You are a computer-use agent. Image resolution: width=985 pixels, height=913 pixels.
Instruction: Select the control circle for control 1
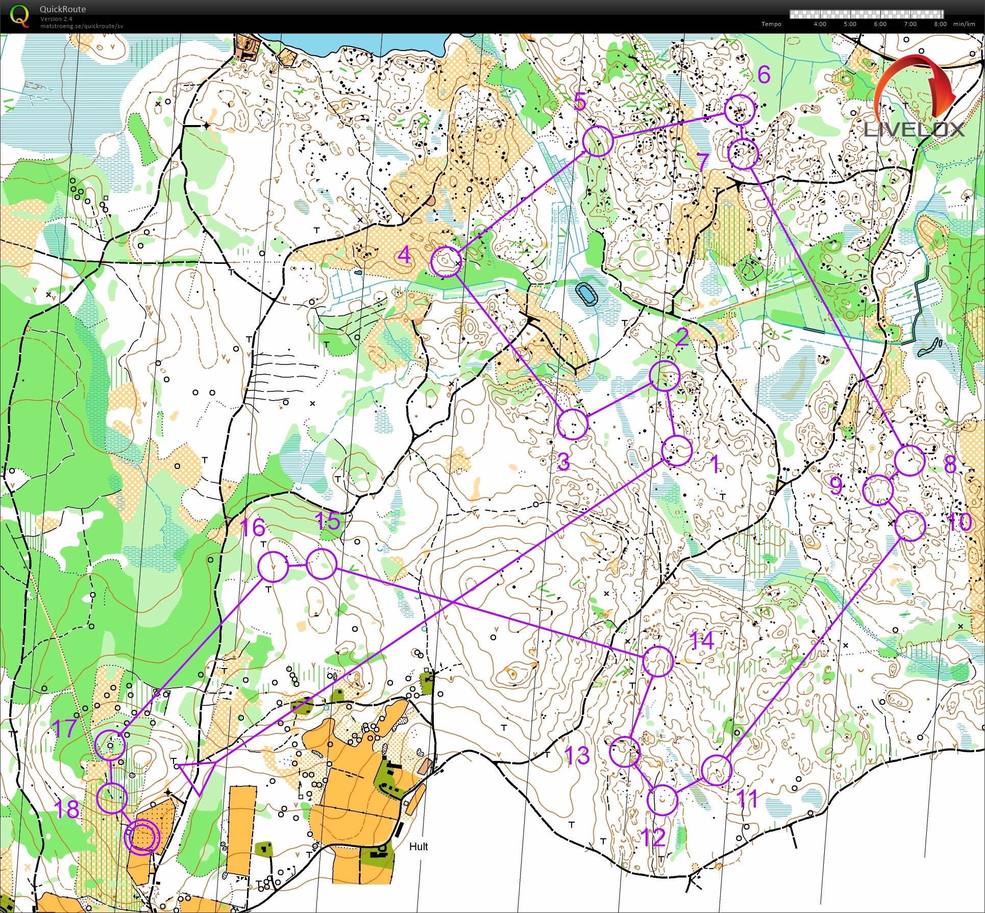677,451
